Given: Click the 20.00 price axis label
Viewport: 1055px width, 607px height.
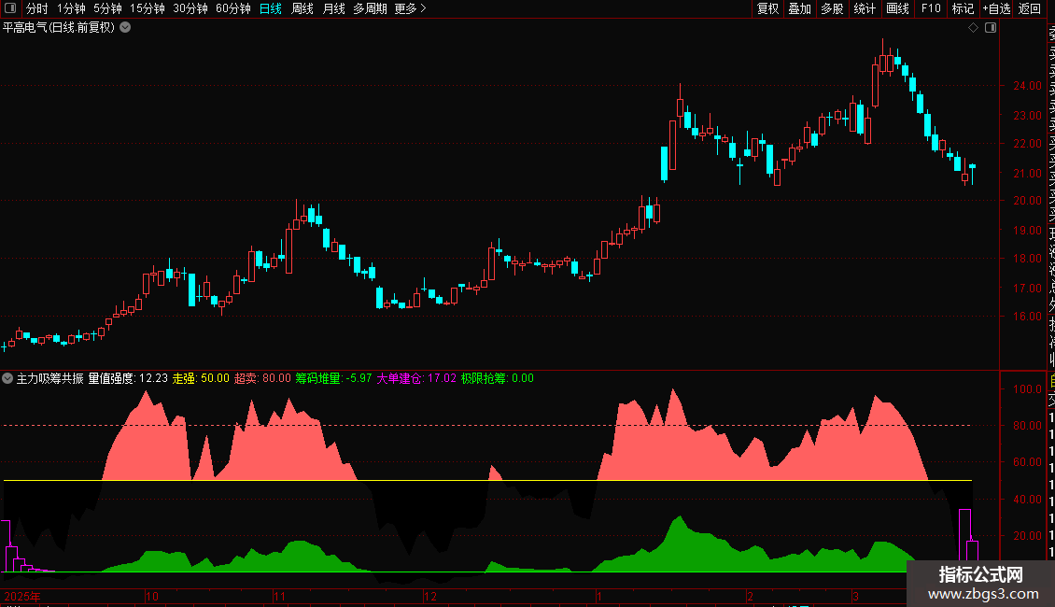Looking at the screenshot, I should [x=1027, y=201].
